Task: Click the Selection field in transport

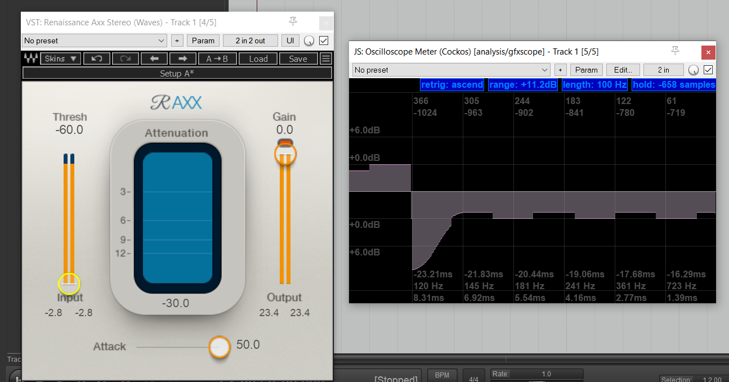Action: pyautogui.click(x=693, y=380)
